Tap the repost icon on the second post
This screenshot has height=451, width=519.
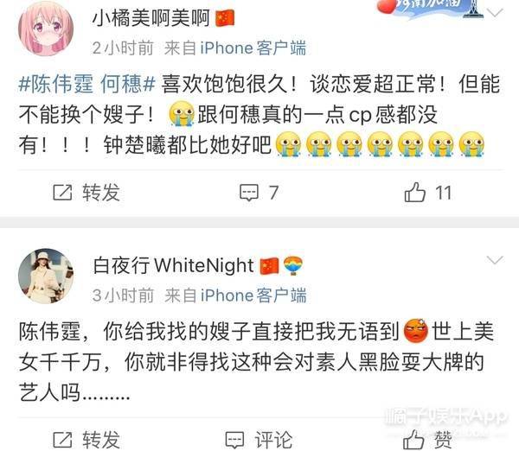pyautogui.click(x=62, y=440)
